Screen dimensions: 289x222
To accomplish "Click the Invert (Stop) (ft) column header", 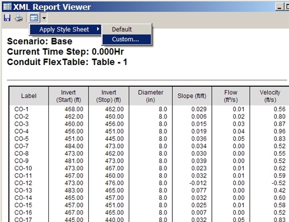I will [109, 96].
